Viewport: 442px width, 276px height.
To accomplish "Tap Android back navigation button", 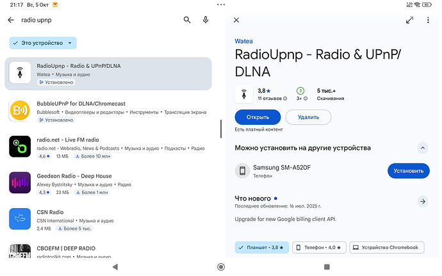I will [x=115, y=266].
